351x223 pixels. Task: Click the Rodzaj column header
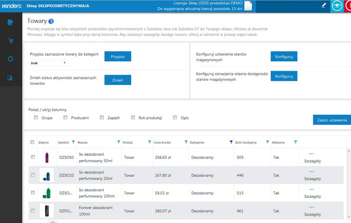(x=127, y=143)
